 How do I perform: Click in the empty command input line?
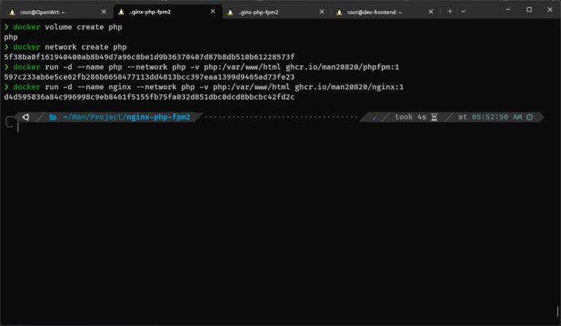coord(279,127)
